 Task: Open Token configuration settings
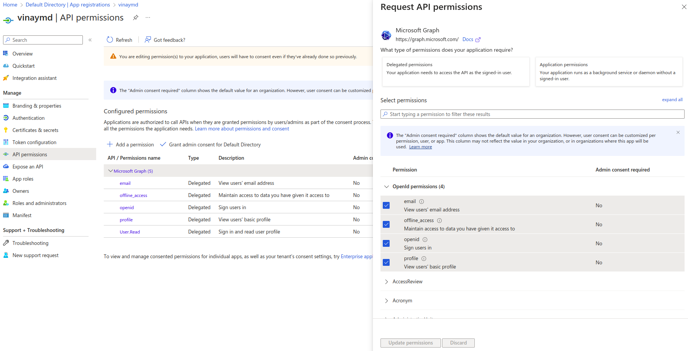pyautogui.click(x=34, y=142)
